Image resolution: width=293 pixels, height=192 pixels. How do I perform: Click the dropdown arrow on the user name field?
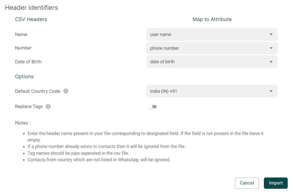pos(271,34)
